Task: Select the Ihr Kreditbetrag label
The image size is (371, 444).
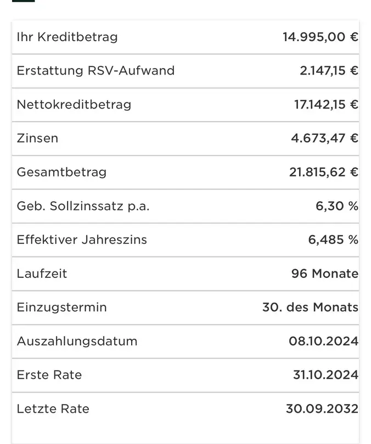Action: (67, 37)
